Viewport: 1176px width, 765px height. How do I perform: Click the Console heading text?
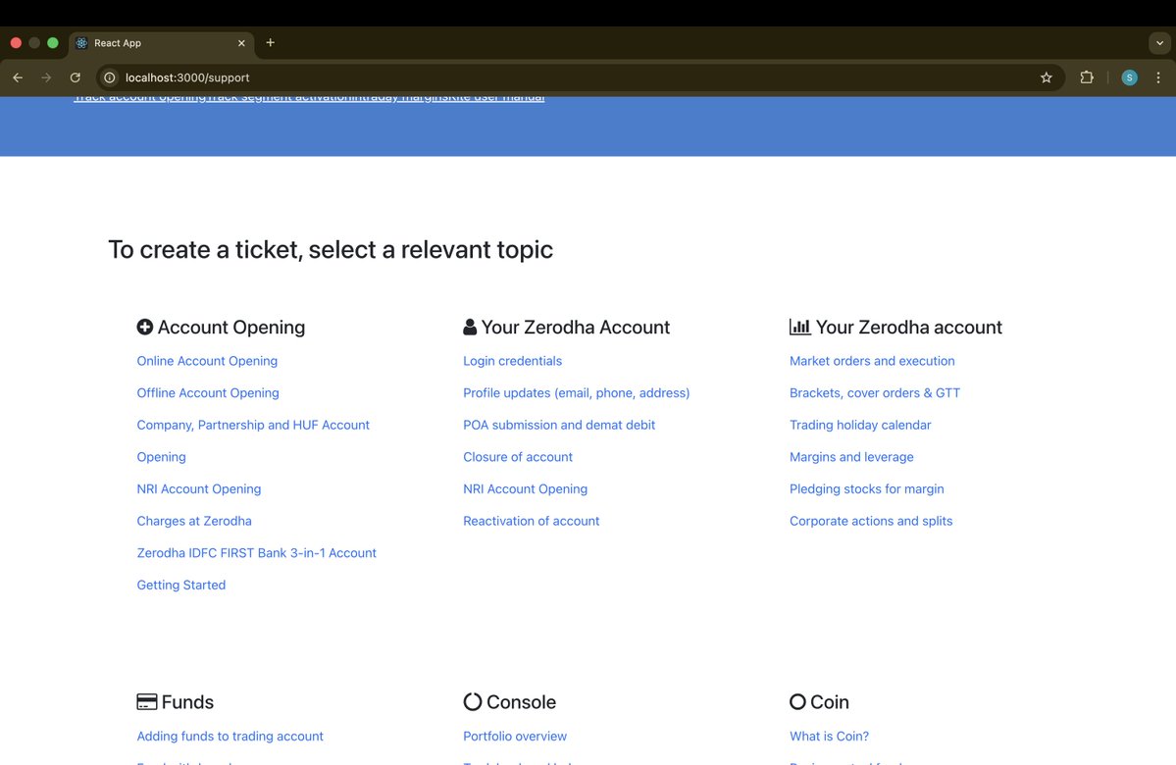tap(521, 702)
